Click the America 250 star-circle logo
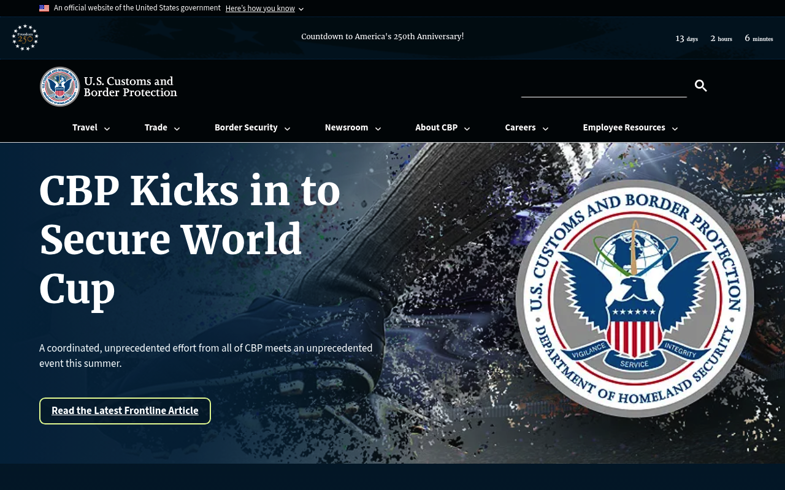Image resolution: width=785 pixels, height=490 pixels. pos(25,37)
